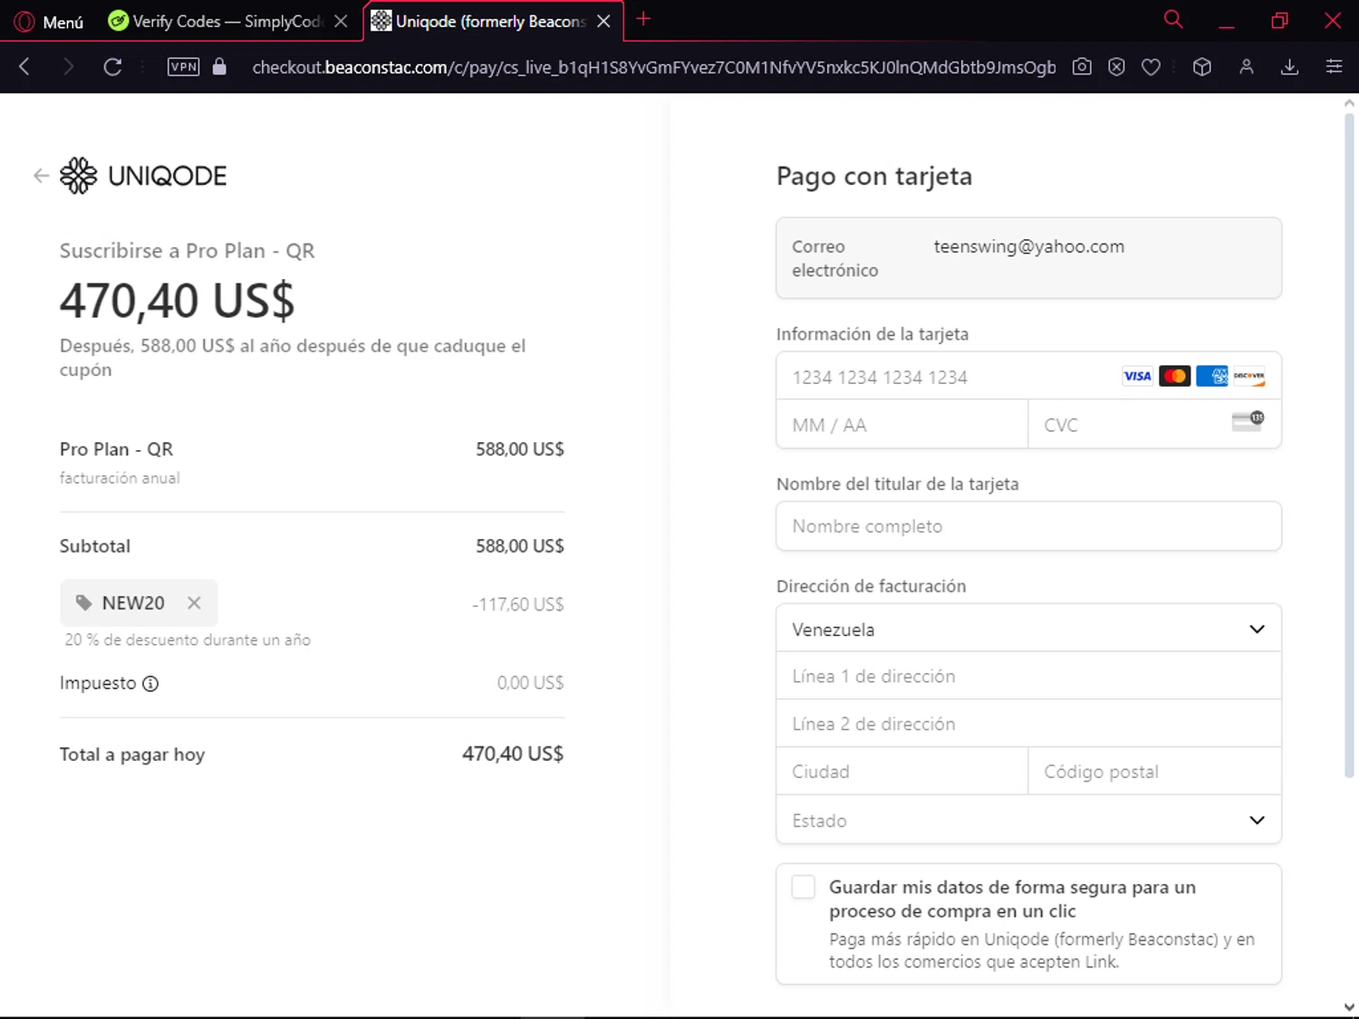
Task: Focus Línea 1 de dirección field
Action: (1028, 676)
